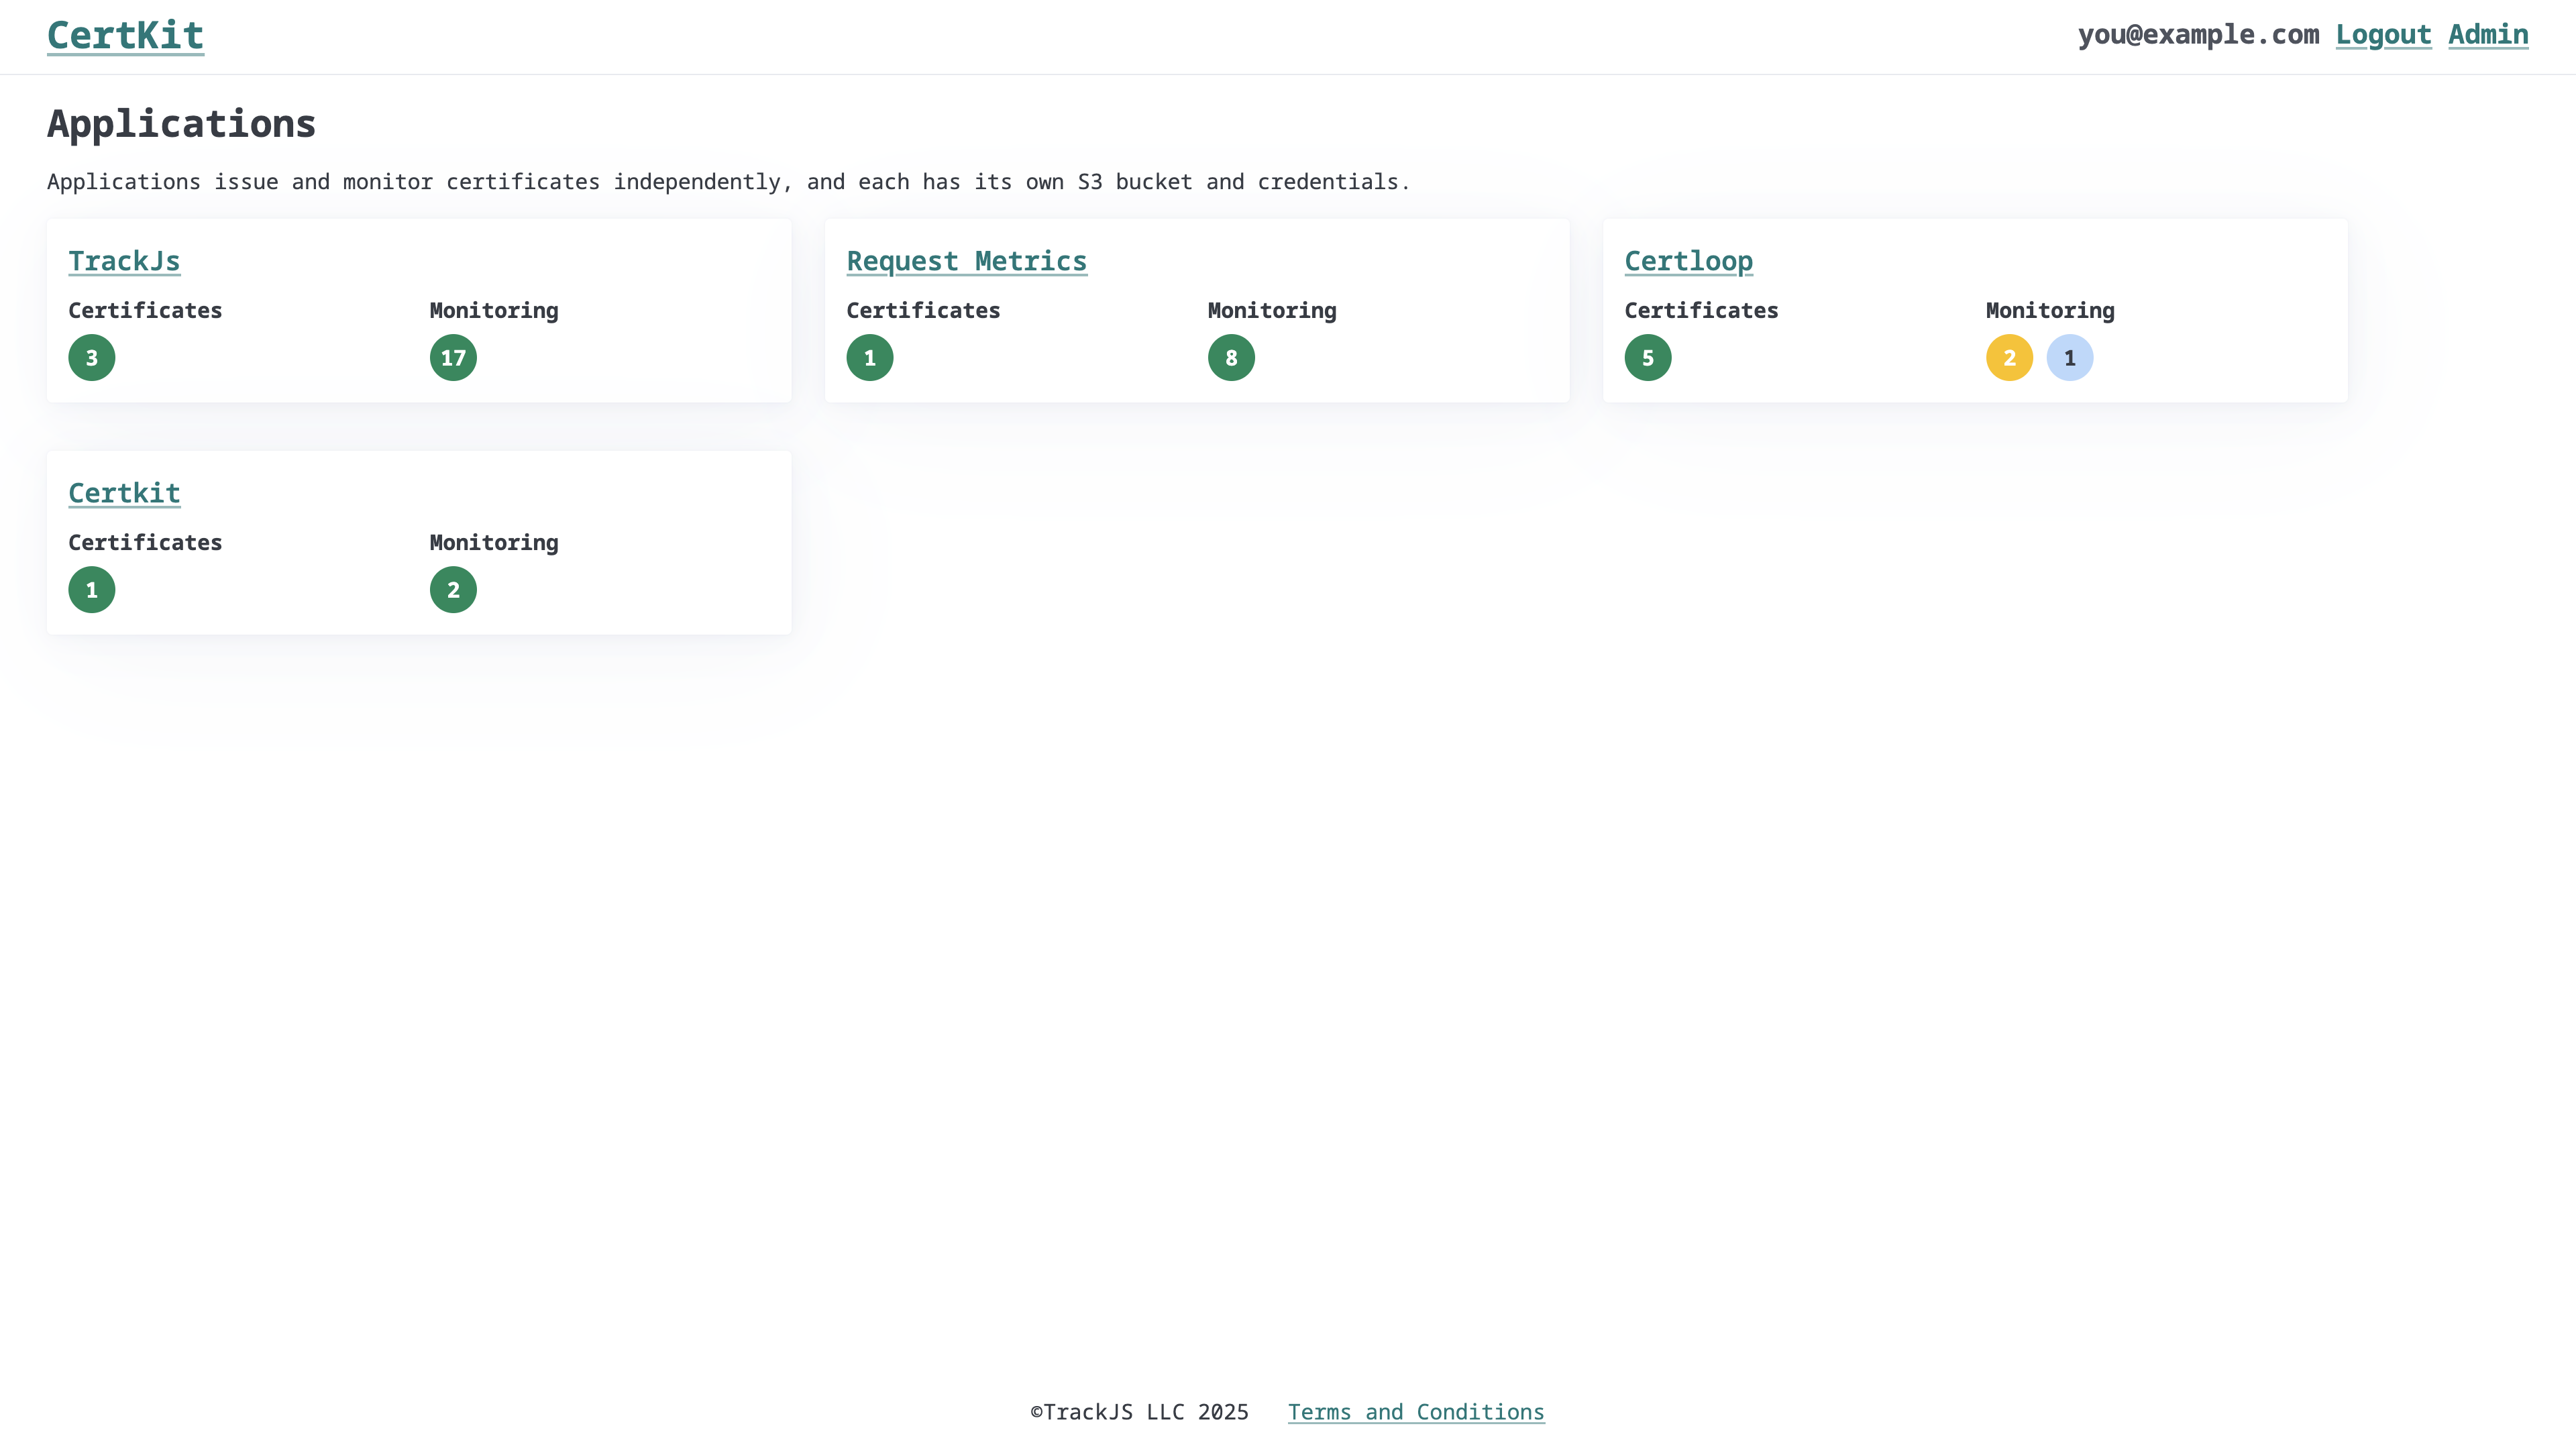The width and height of the screenshot is (2576, 1449).
Task: Go to CertKit home logo
Action: (x=126, y=36)
